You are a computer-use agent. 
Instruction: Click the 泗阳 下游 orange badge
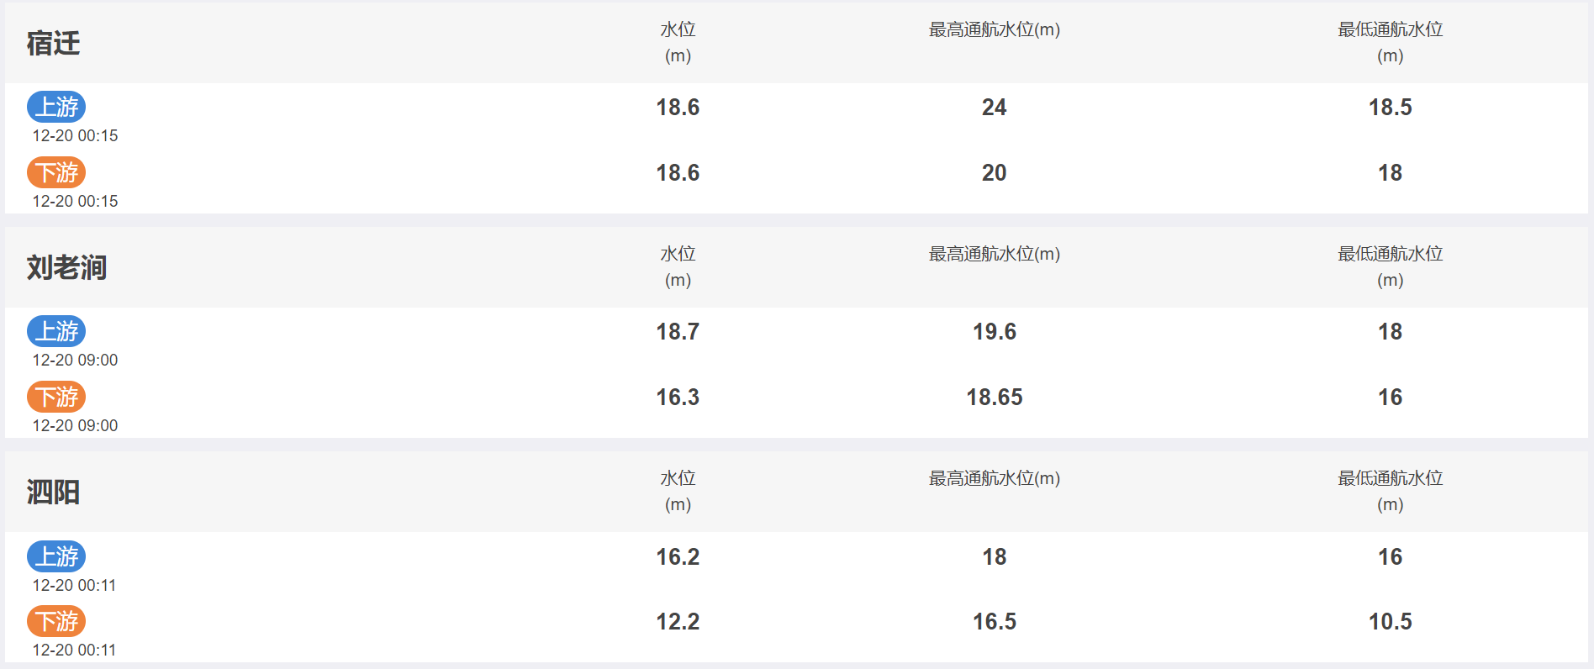coord(56,621)
